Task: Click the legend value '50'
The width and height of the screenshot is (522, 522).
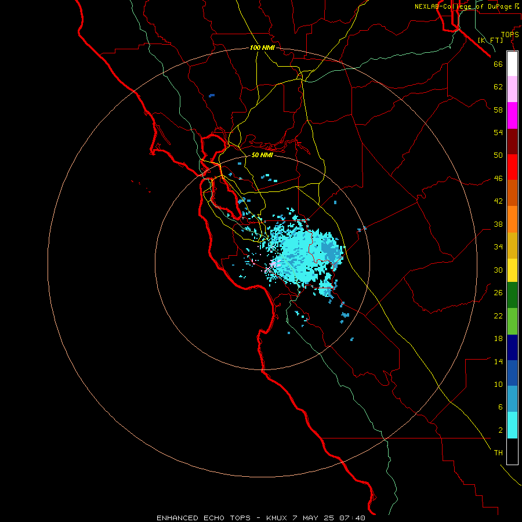Action: coord(498,155)
